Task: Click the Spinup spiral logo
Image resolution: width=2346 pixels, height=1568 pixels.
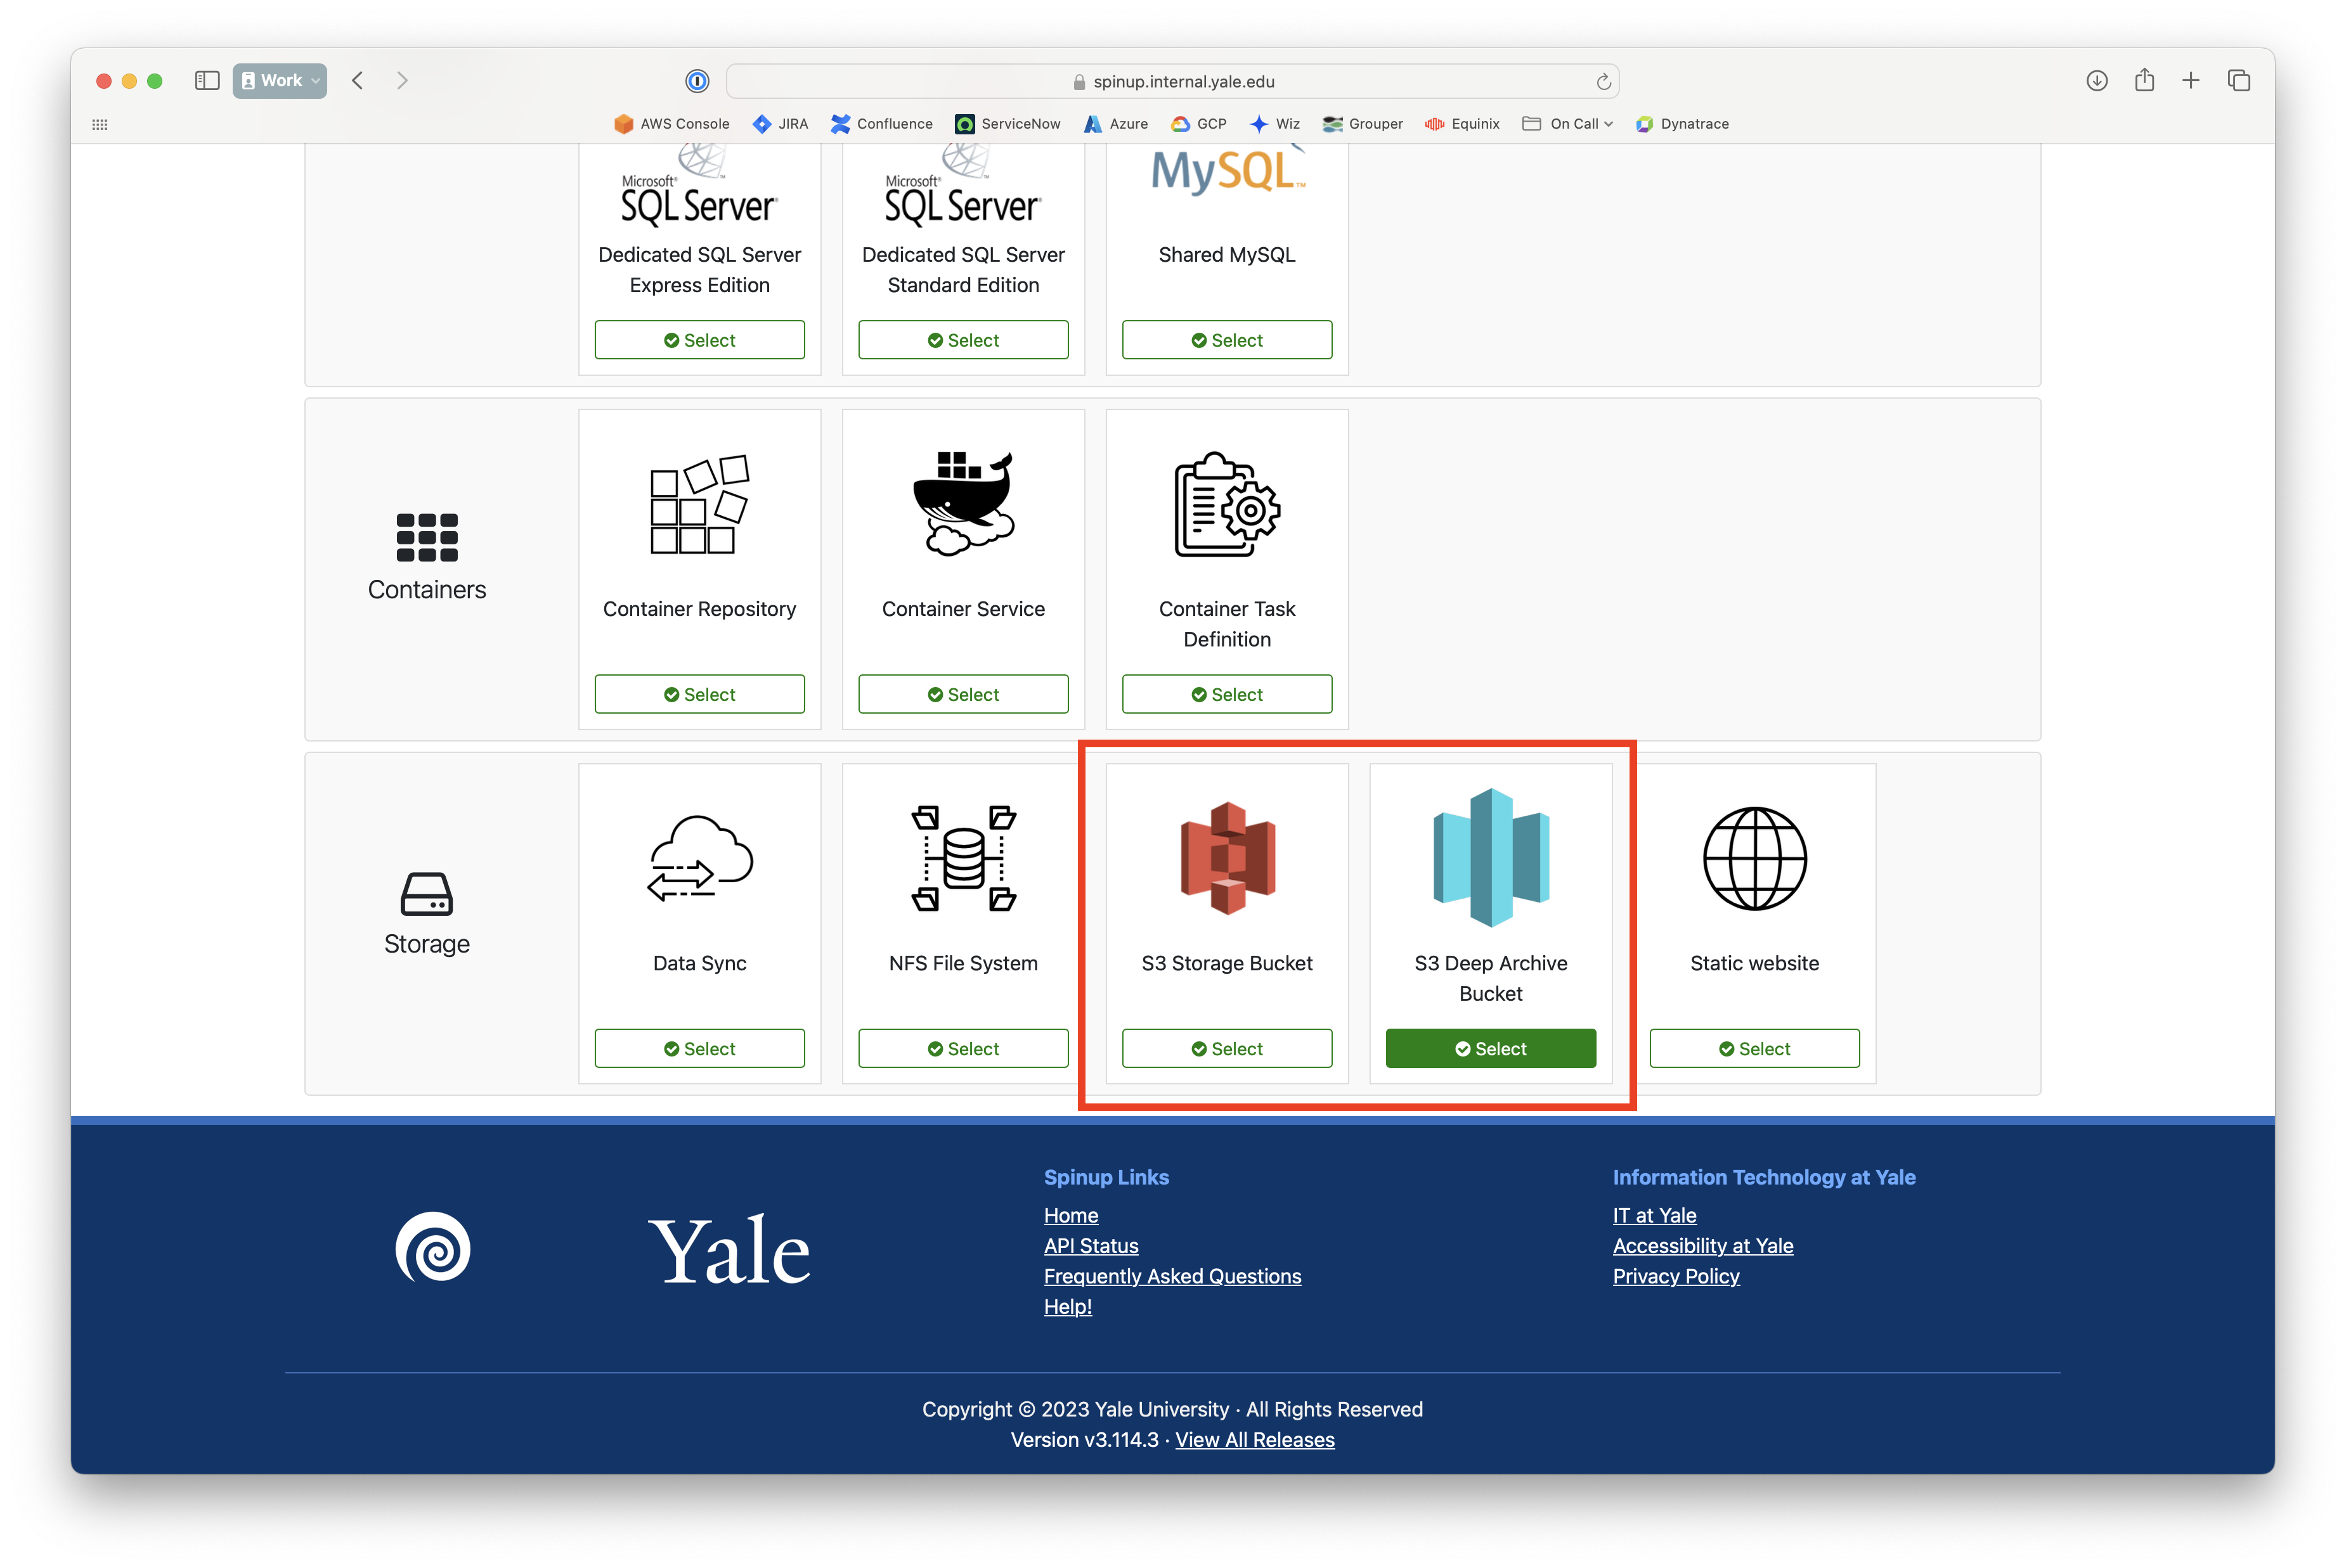Action: click(x=433, y=1247)
